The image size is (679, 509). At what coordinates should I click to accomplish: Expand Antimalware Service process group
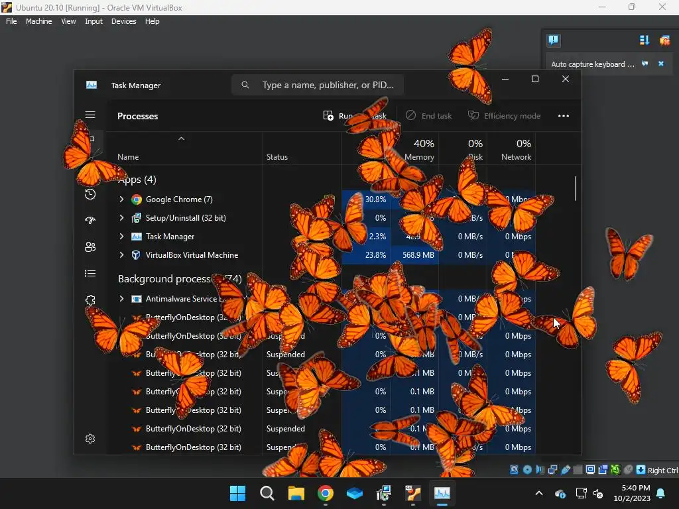click(122, 299)
